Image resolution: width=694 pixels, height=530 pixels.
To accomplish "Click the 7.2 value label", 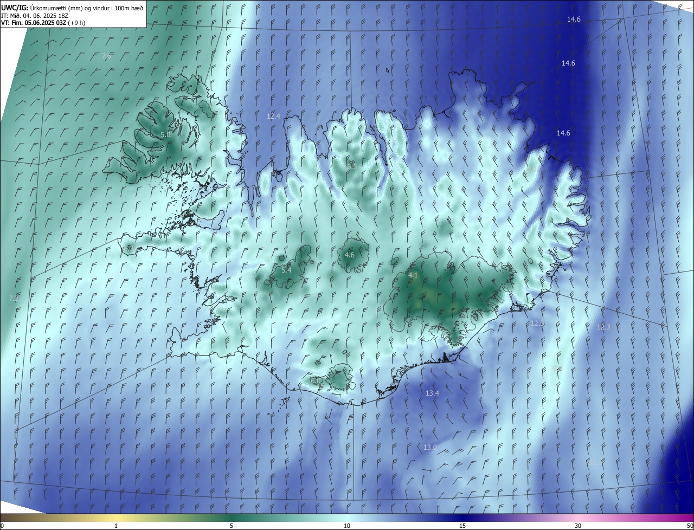I will pos(14,299).
